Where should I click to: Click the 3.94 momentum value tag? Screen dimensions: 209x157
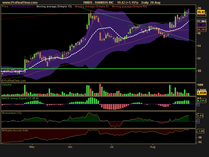(200, 116)
